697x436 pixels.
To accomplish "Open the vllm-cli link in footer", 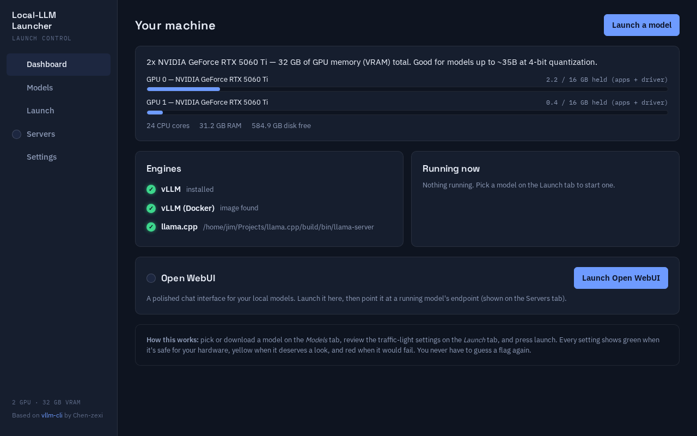I will [x=52, y=415].
